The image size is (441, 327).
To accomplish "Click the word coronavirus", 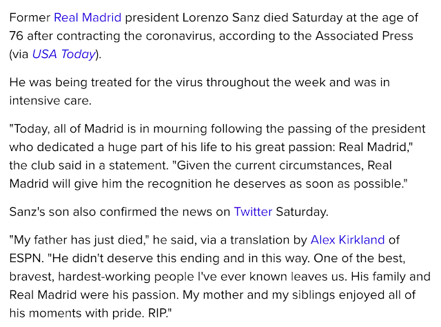I will (180, 36).
